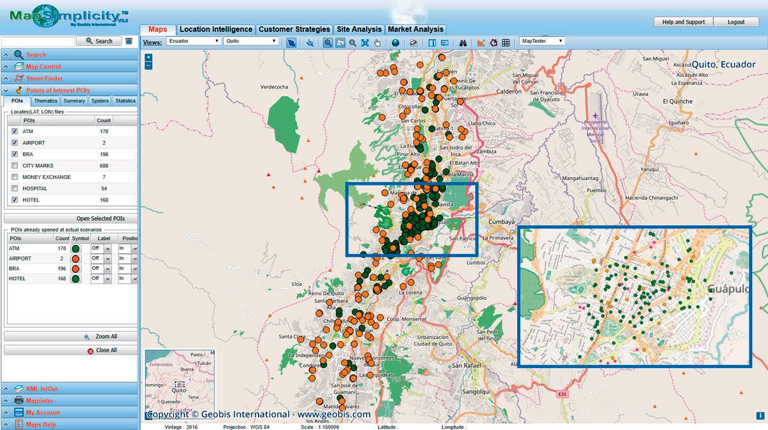
Task: Choose the zoom-to-rectangle tool
Action: click(340, 42)
